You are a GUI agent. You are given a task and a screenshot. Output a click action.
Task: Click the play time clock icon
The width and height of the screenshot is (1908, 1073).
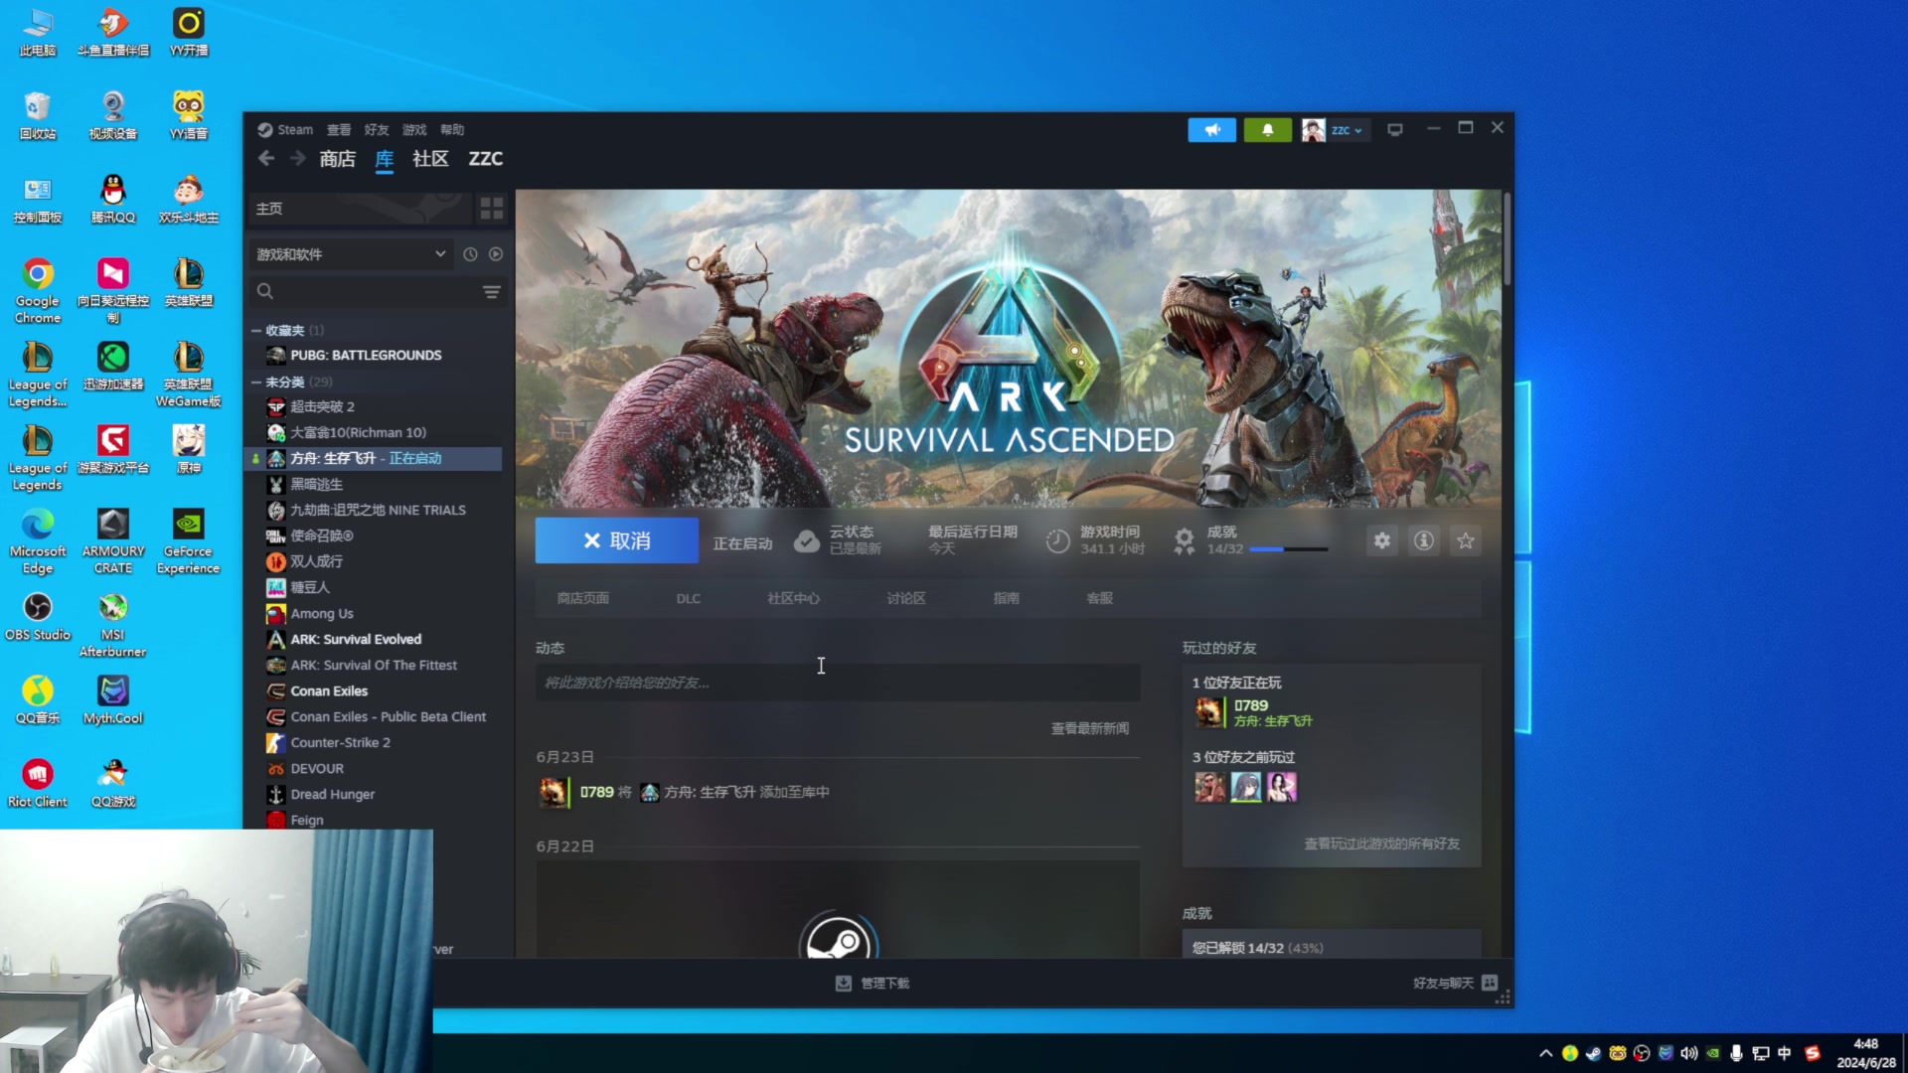pyautogui.click(x=1058, y=540)
